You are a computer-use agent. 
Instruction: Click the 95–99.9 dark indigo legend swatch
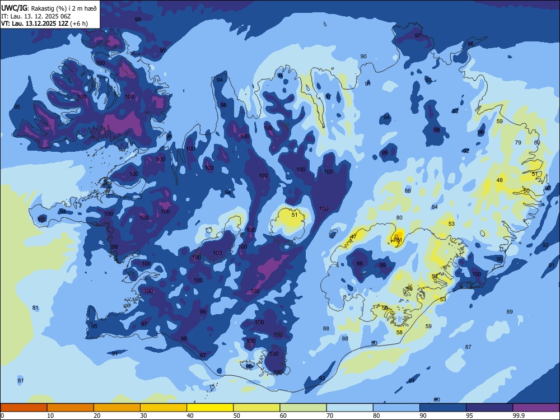tap(489, 408)
